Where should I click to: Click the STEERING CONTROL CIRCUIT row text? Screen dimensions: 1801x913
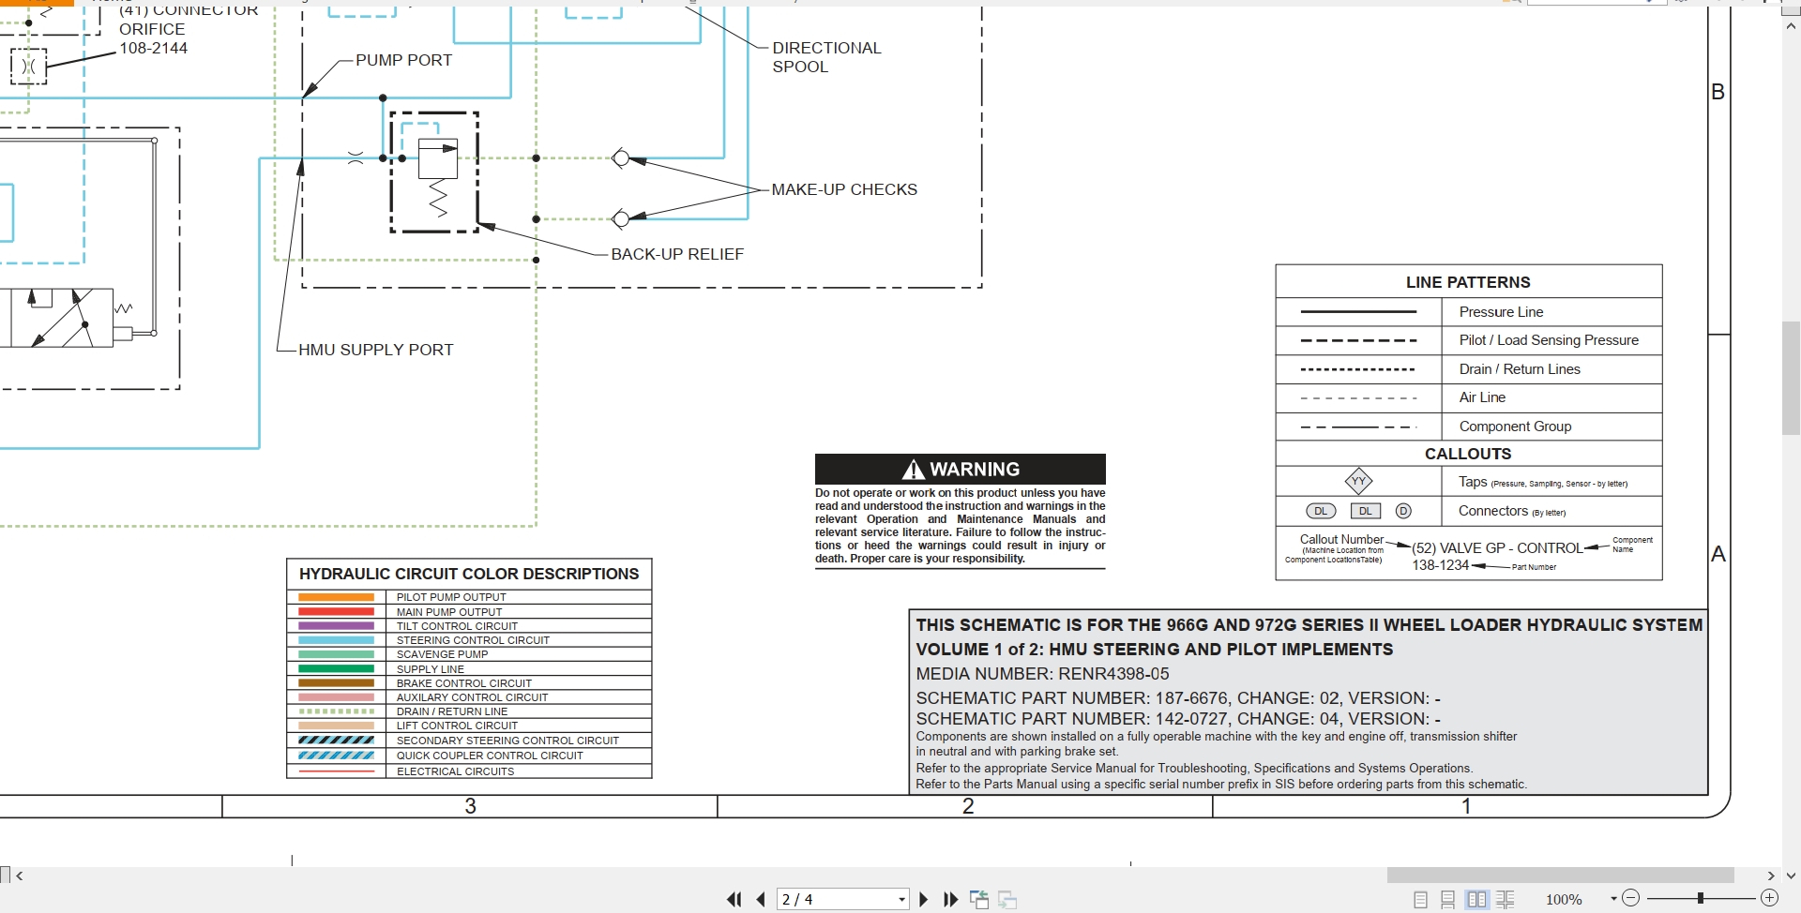point(473,640)
